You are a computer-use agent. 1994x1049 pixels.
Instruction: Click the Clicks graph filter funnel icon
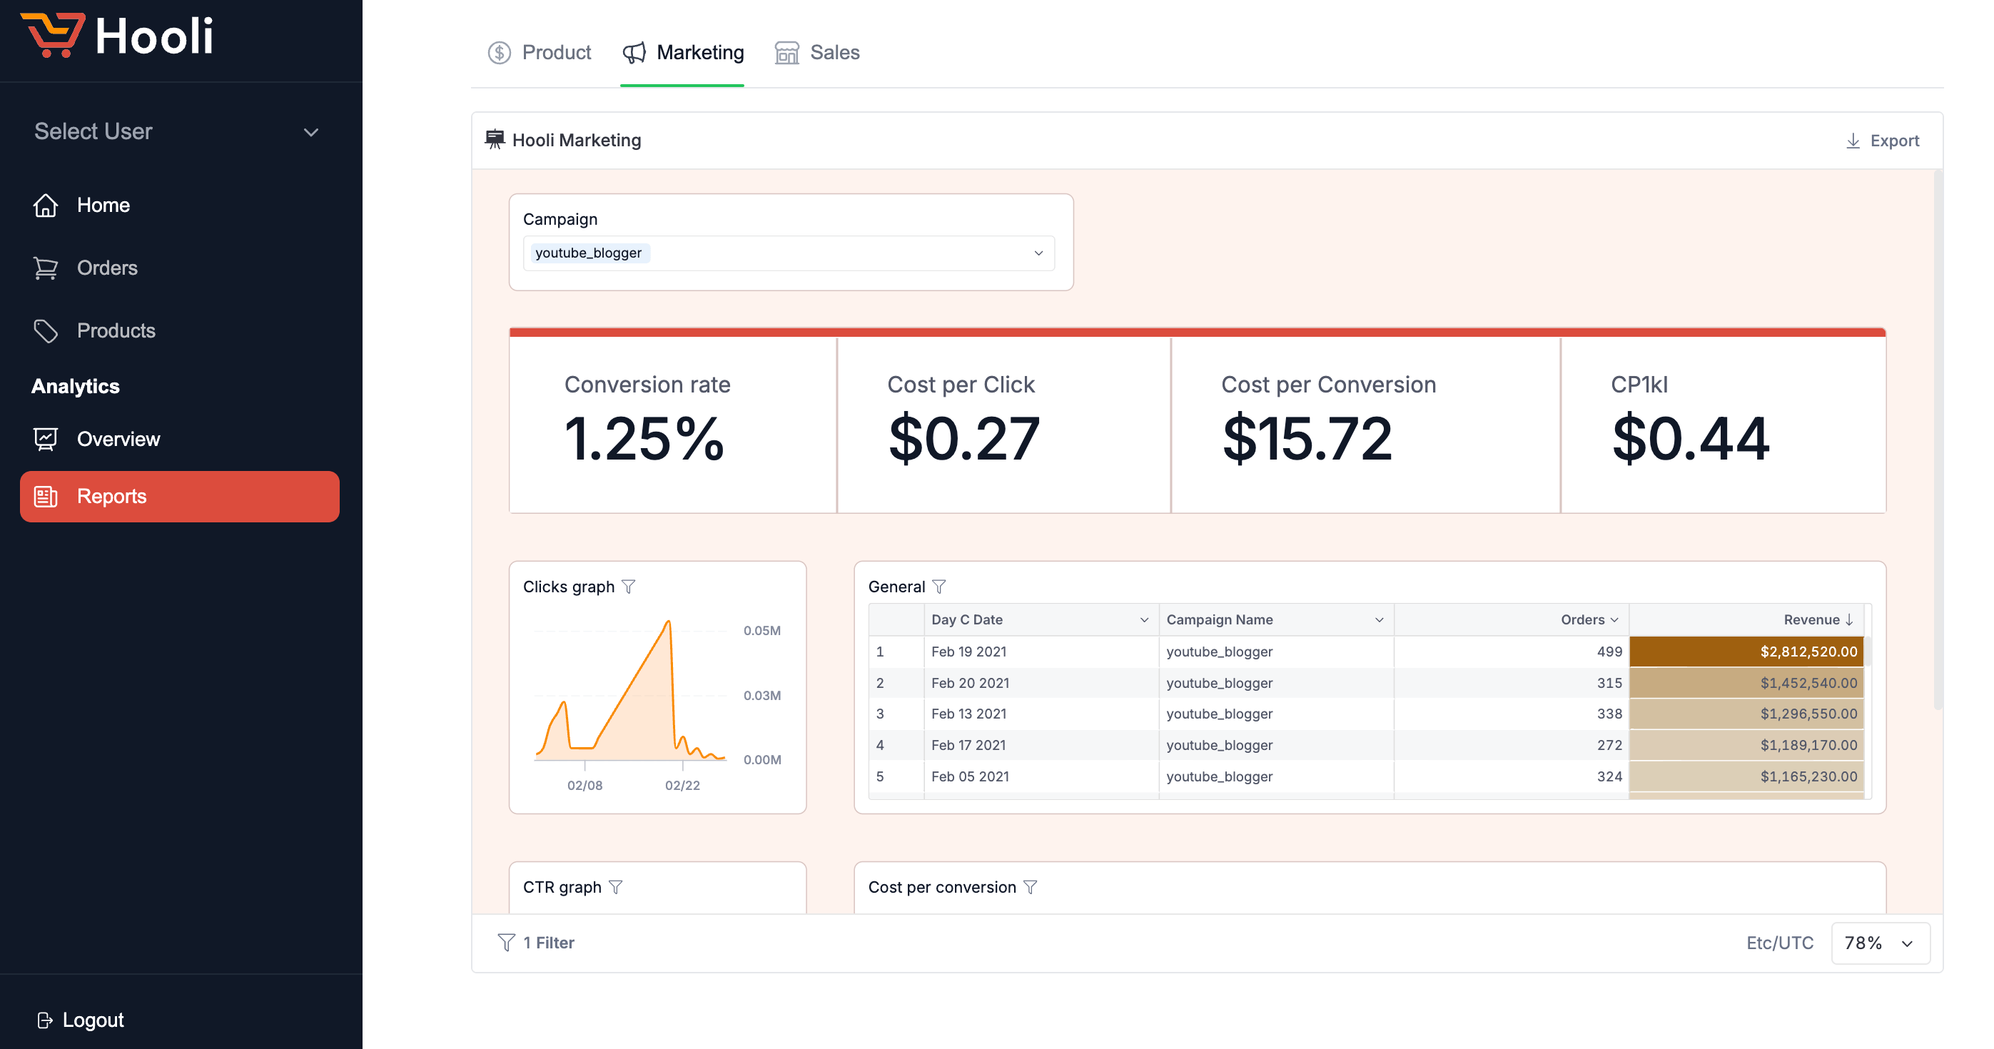(x=629, y=587)
